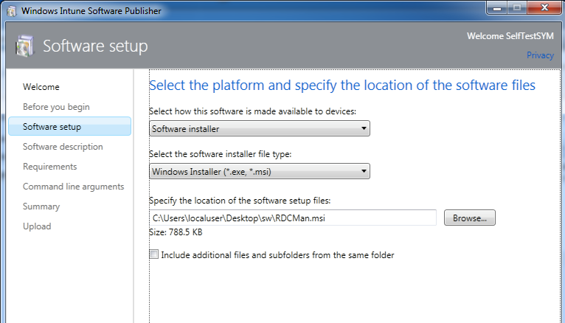Expand the installer file type dropdown
This screenshot has height=323, width=565.
point(259,172)
